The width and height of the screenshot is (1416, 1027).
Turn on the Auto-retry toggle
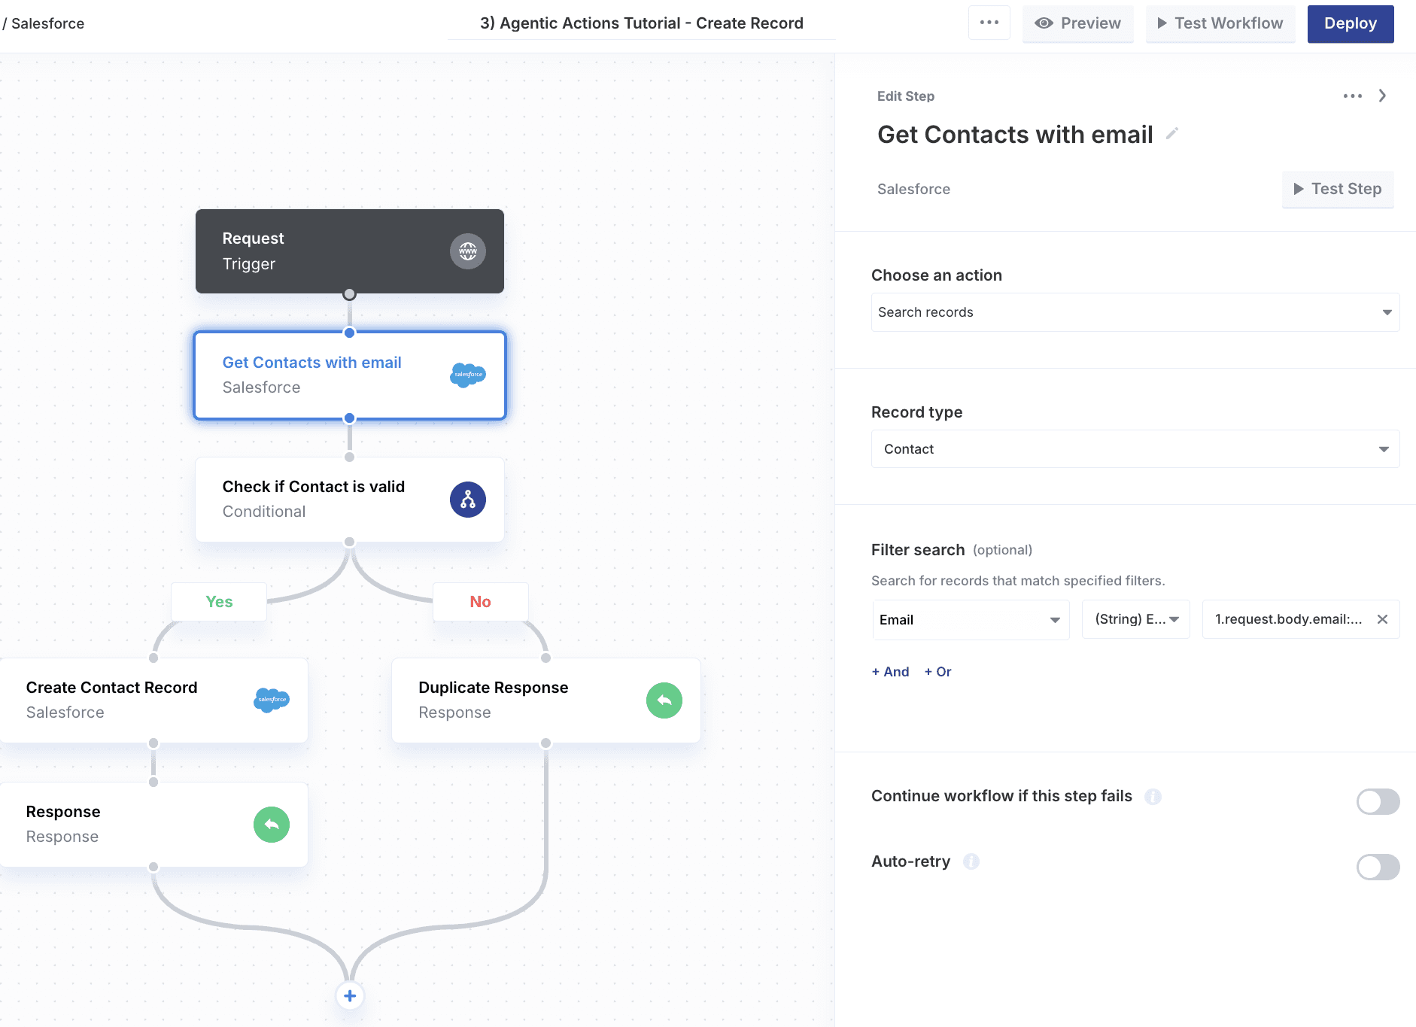(x=1377, y=867)
